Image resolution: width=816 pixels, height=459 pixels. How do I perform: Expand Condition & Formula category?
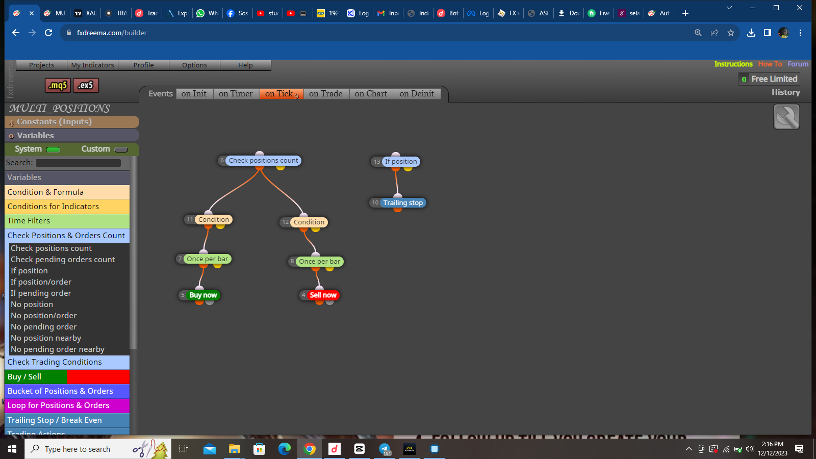67,192
